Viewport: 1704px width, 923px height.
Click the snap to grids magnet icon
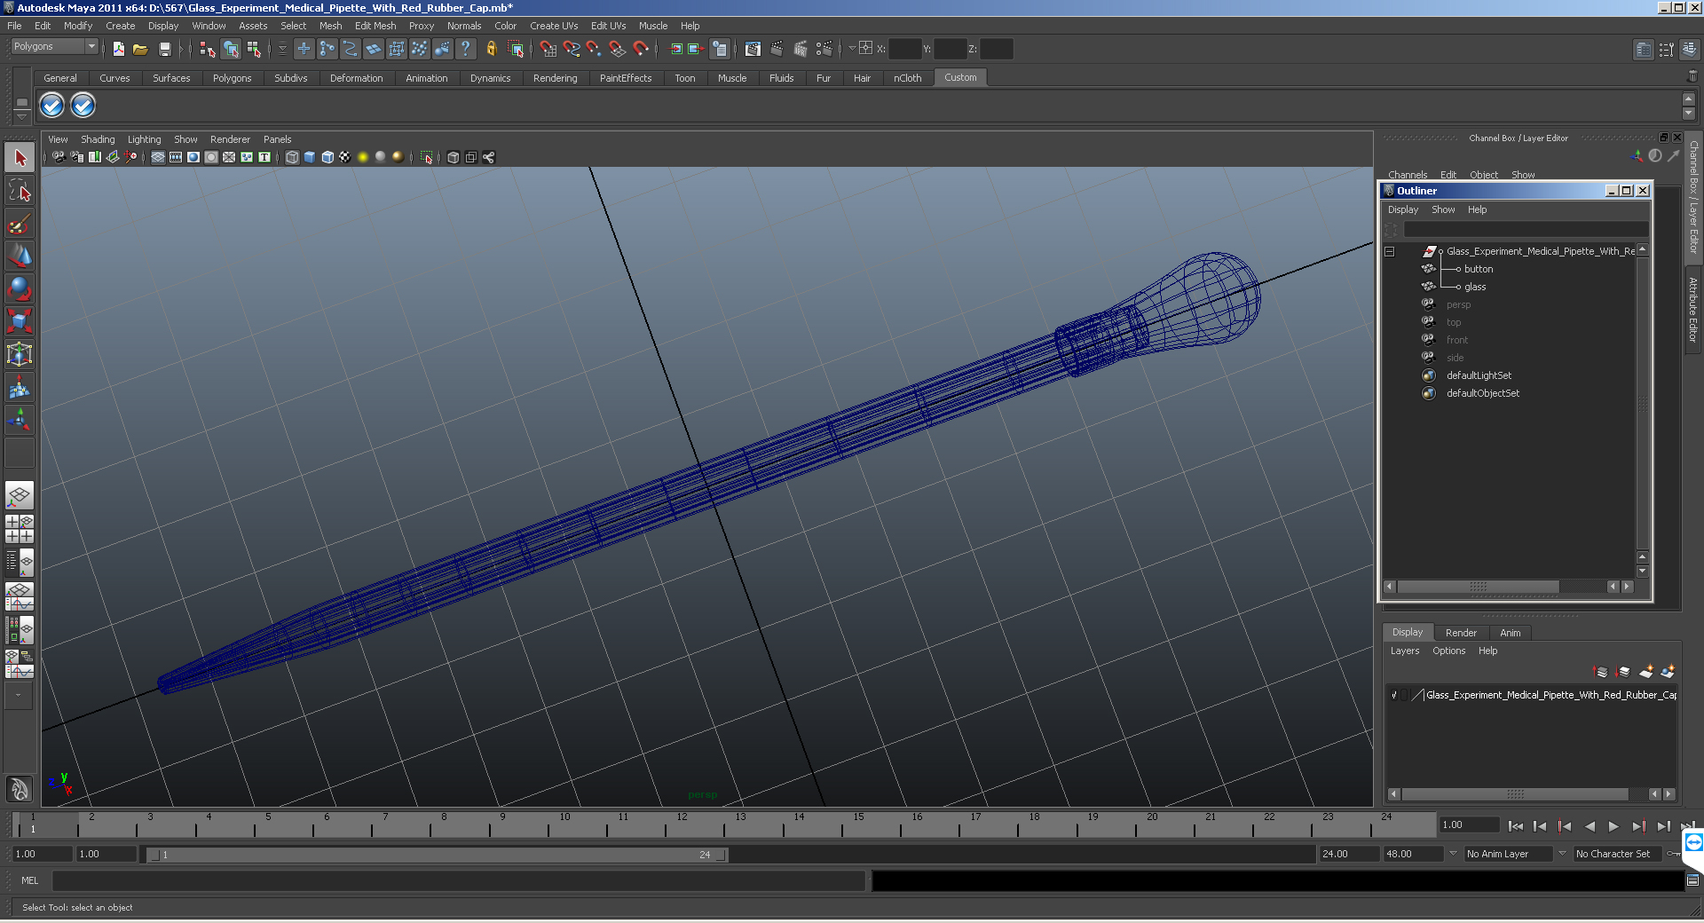[548, 49]
